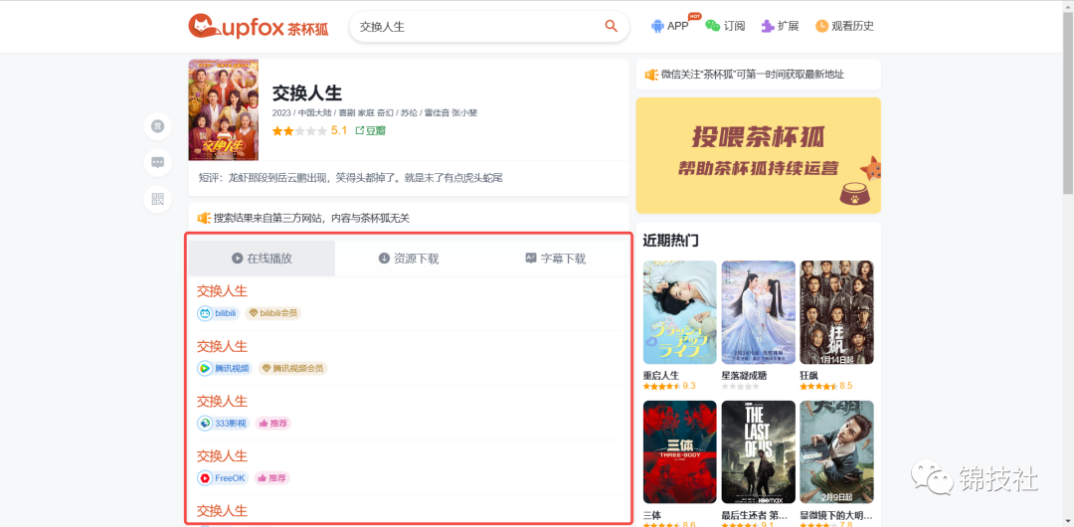Screen dimensions: 1074x527
Task: Click the star rating of 交换人生
Action: tap(299, 131)
